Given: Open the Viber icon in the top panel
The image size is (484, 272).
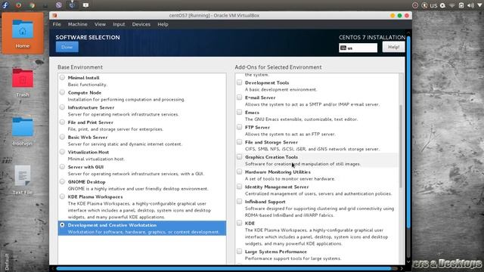Looking at the screenshot, I should click(59, 5).
